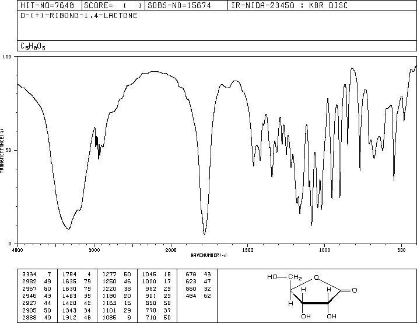The image size is (417, 323).
Task: Click the molecular formula C5H8O5
Action: click(x=33, y=46)
